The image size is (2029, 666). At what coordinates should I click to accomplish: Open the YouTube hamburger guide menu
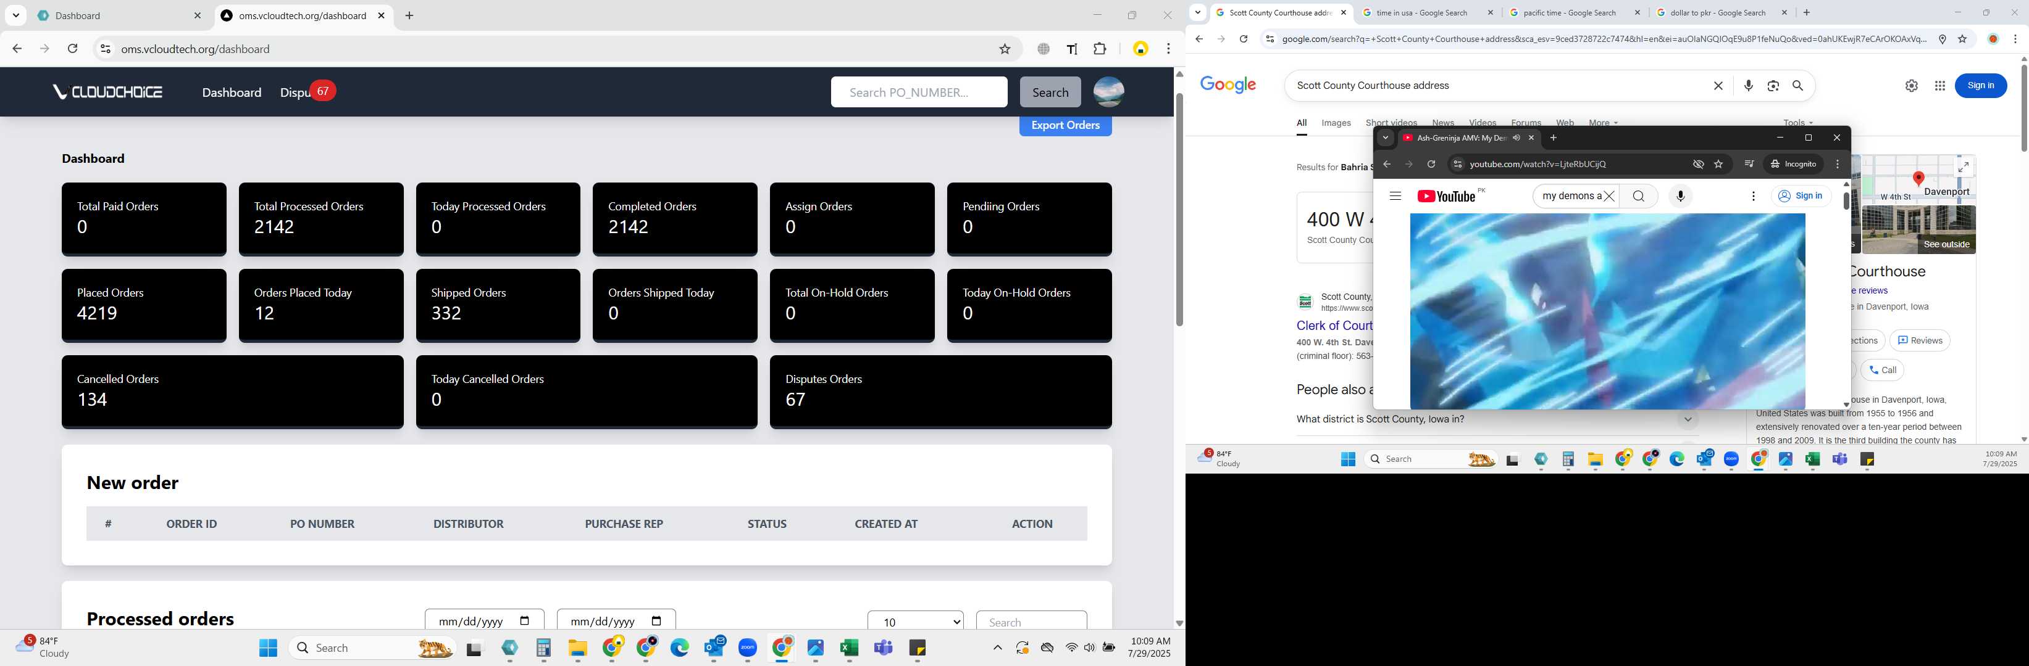pyautogui.click(x=1395, y=195)
